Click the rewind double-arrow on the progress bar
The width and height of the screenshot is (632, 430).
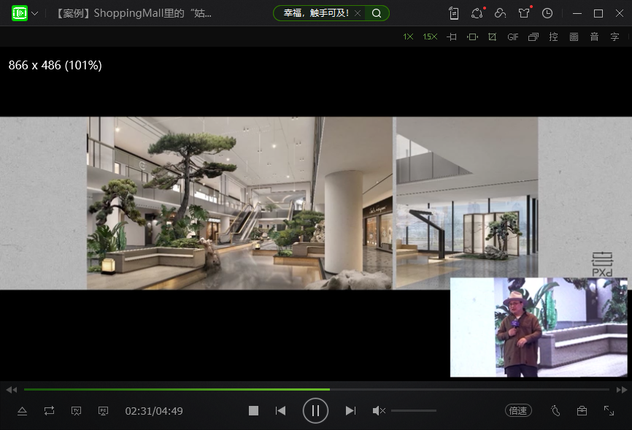11,390
